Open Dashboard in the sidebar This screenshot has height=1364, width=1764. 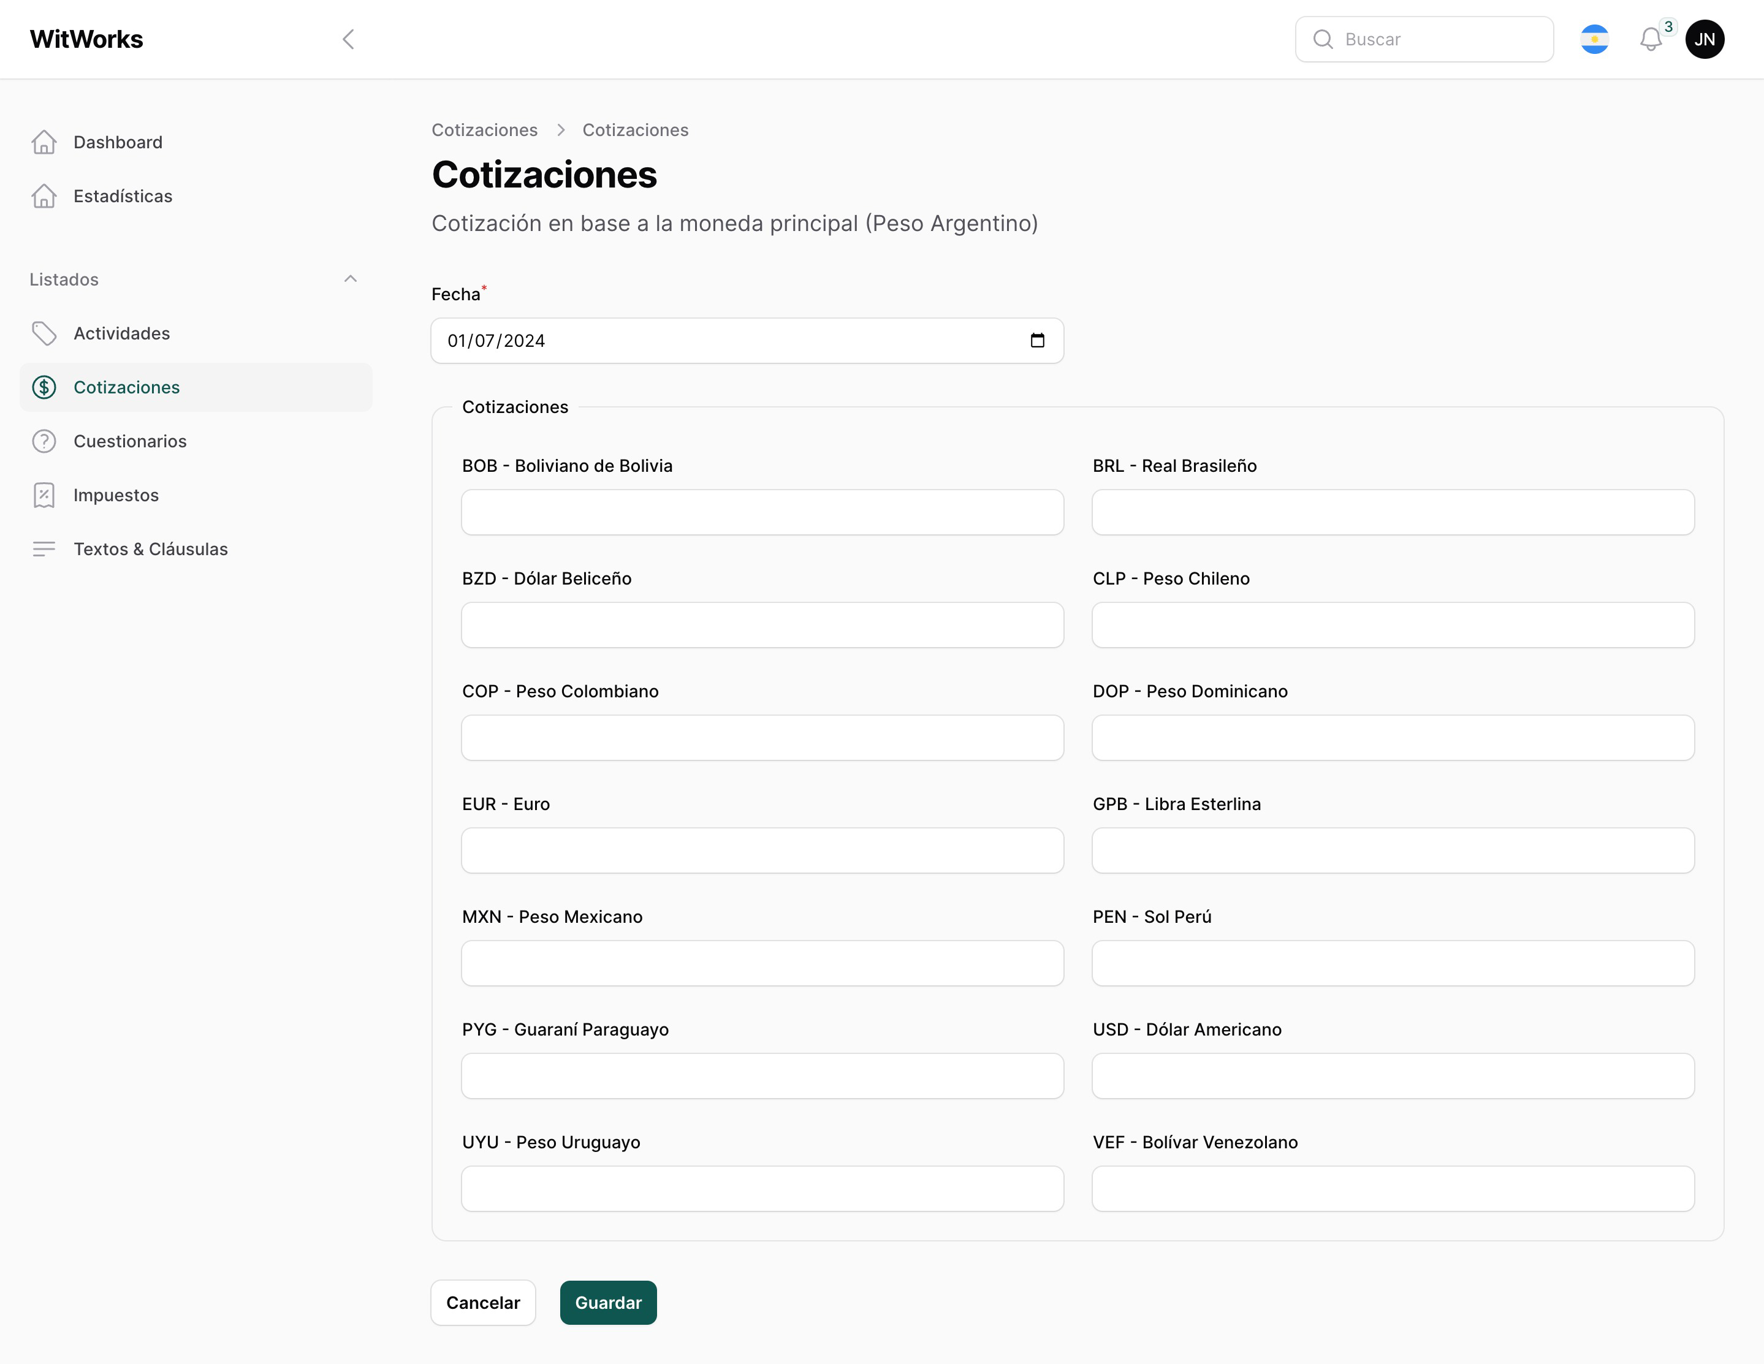196,142
